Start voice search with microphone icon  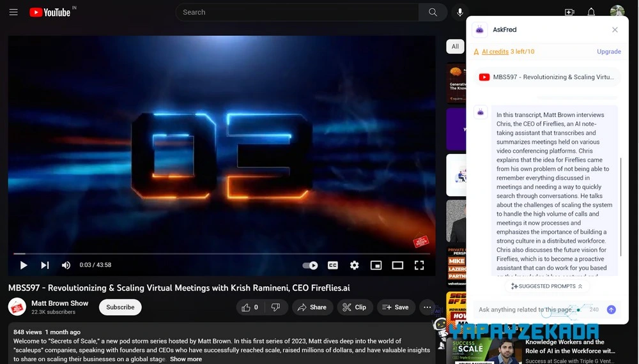tap(459, 12)
